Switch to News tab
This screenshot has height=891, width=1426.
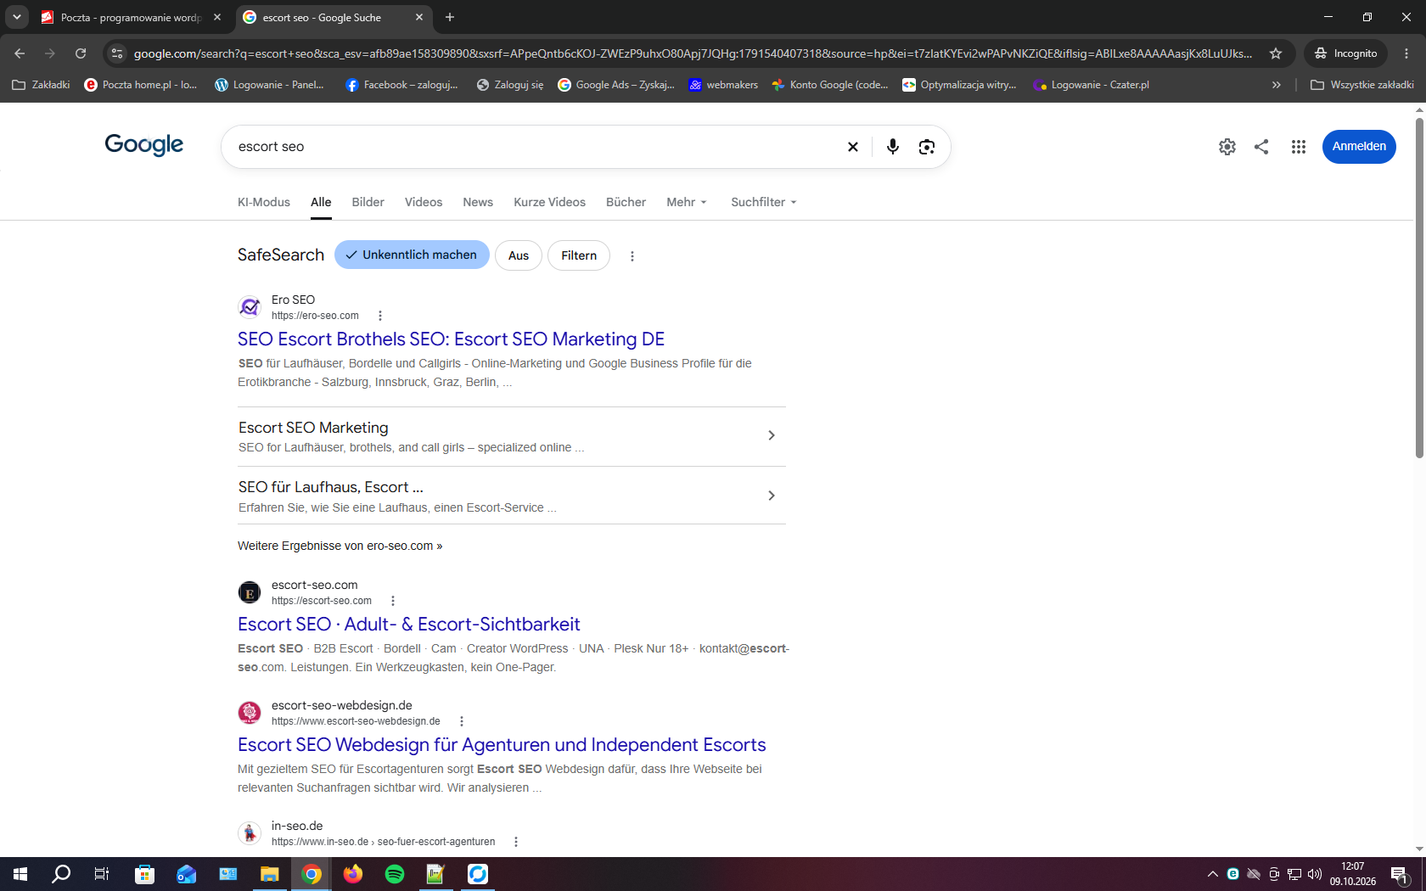coord(478,202)
